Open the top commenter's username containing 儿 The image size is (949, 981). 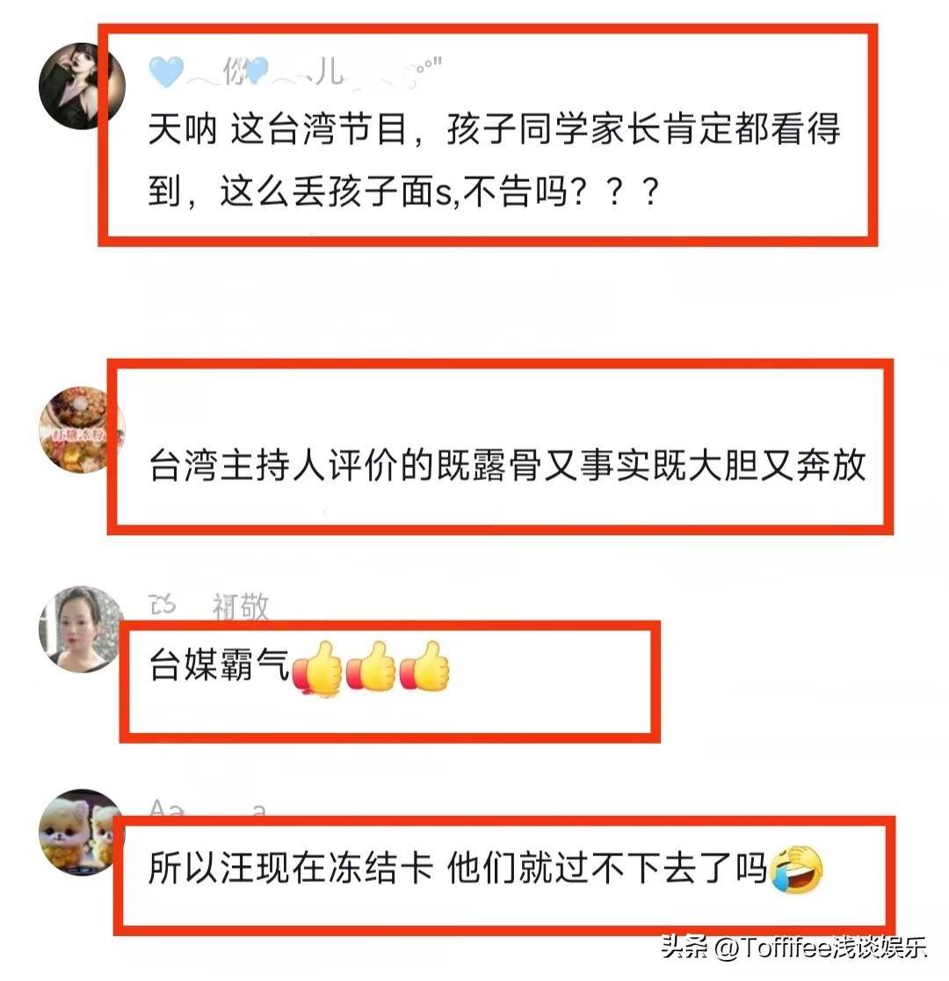coord(295,71)
